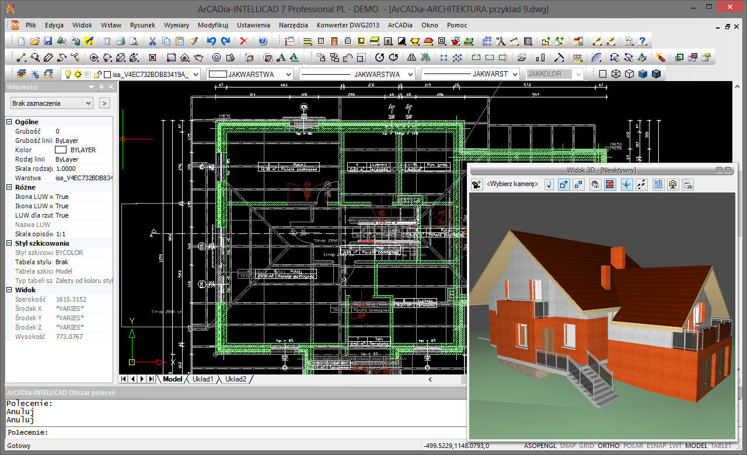
Task: Open the Konwerter DWG2013 menu
Action: [348, 25]
